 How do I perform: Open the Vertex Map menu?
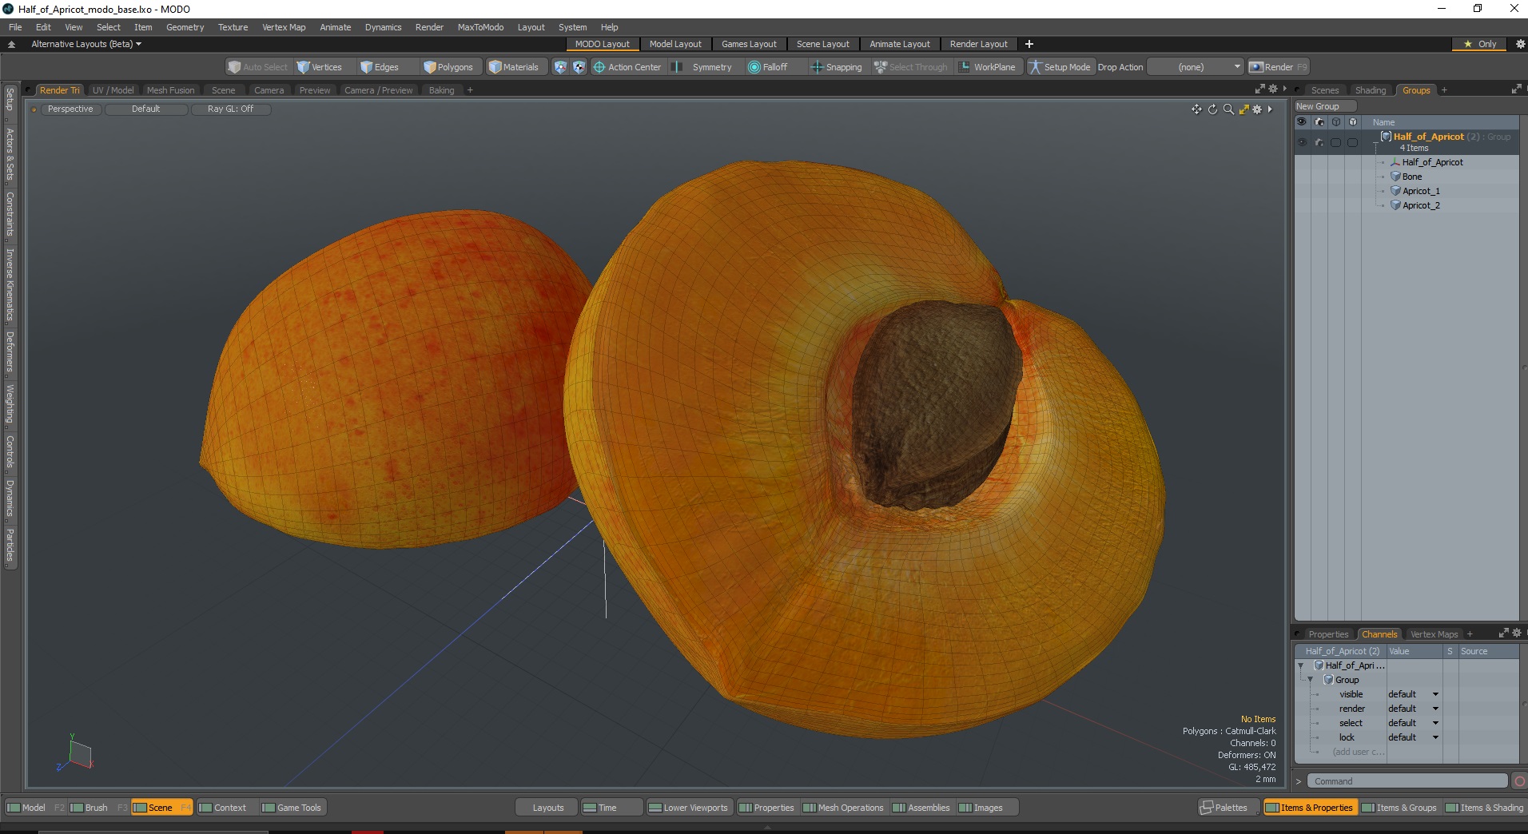284,27
